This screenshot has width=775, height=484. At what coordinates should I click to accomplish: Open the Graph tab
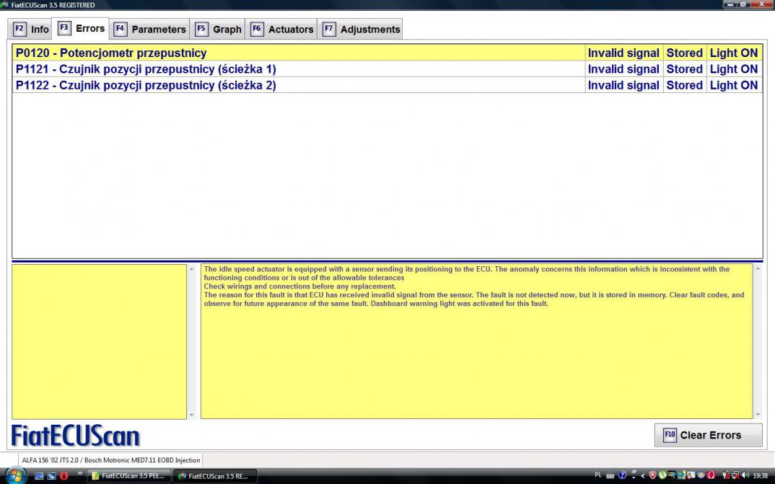coord(218,29)
